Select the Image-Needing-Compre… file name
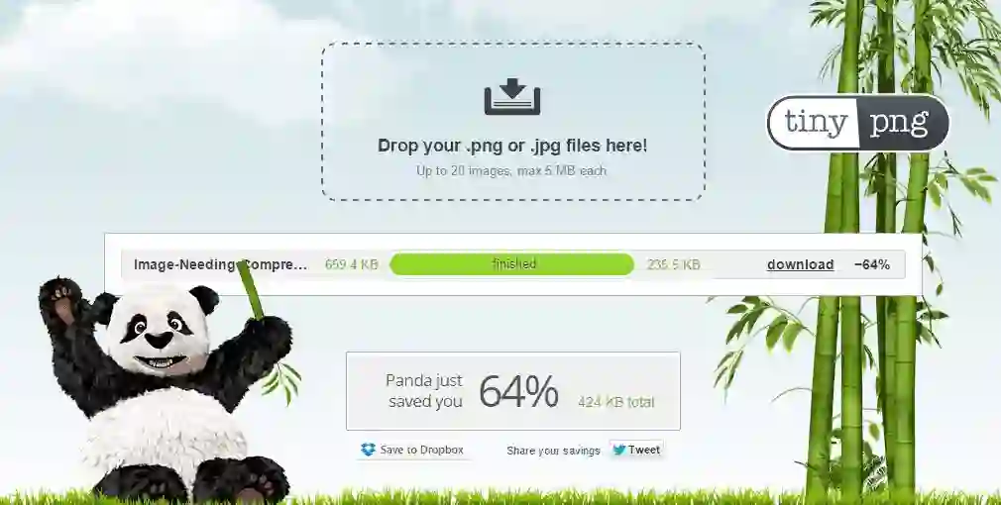Image resolution: width=1001 pixels, height=505 pixels. 220,264
